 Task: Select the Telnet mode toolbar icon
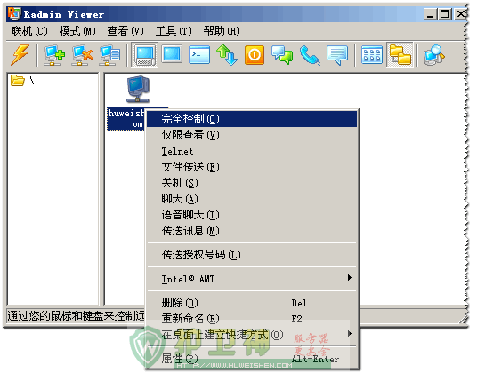pos(199,55)
